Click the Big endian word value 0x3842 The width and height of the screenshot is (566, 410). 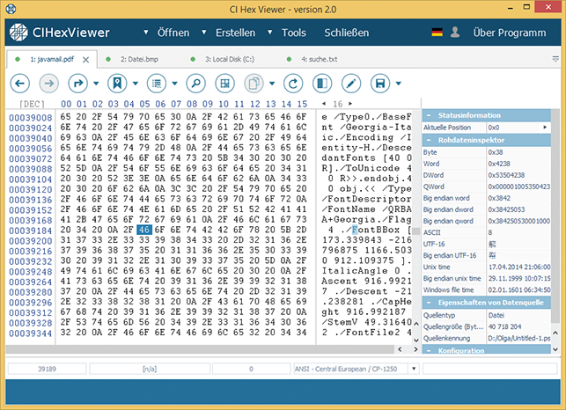(499, 198)
